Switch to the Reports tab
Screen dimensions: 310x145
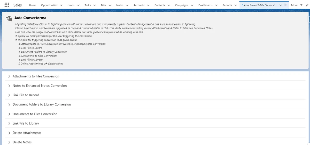point(227,5)
